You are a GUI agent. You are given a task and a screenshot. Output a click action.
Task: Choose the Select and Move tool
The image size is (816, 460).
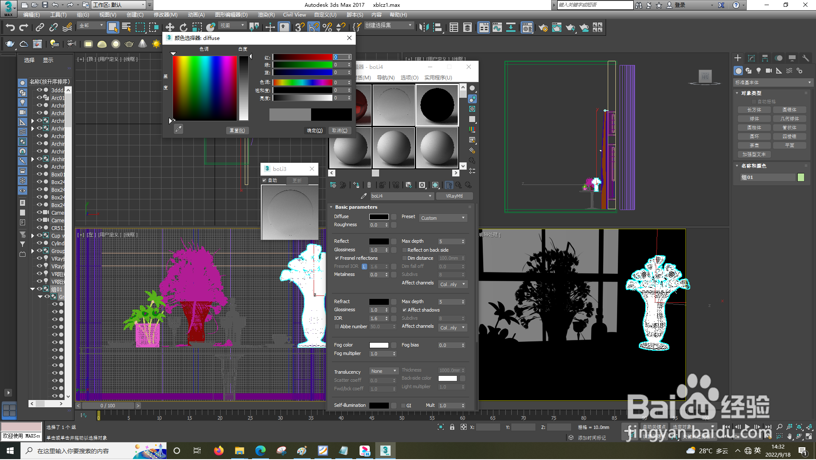pos(170,28)
